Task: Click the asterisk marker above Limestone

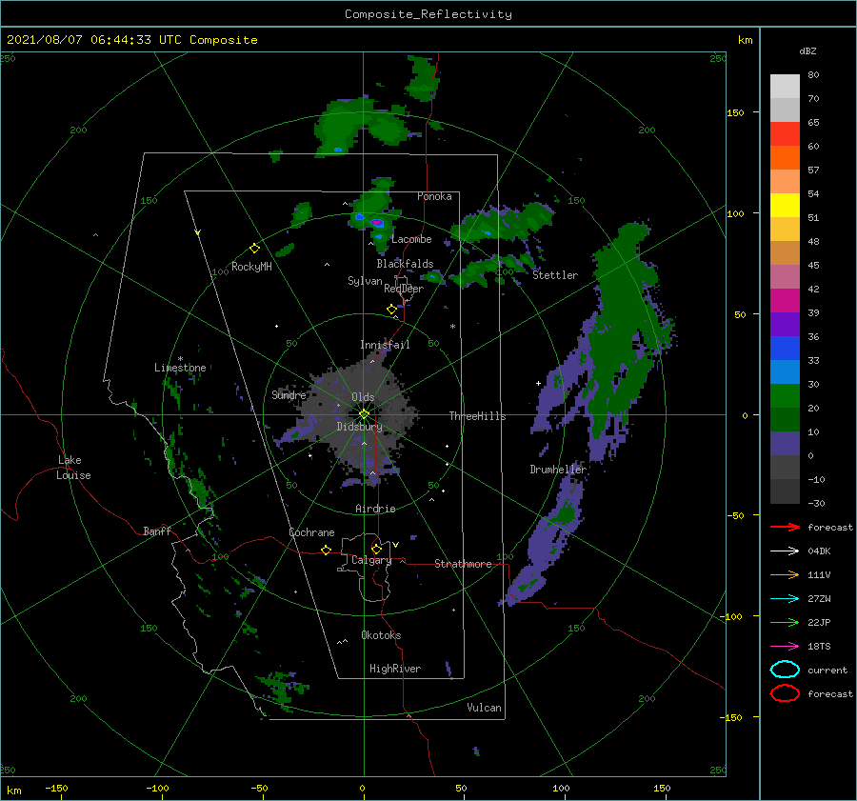Action: (x=180, y=359)
